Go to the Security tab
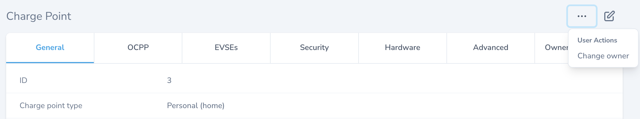 pos(314,48)
